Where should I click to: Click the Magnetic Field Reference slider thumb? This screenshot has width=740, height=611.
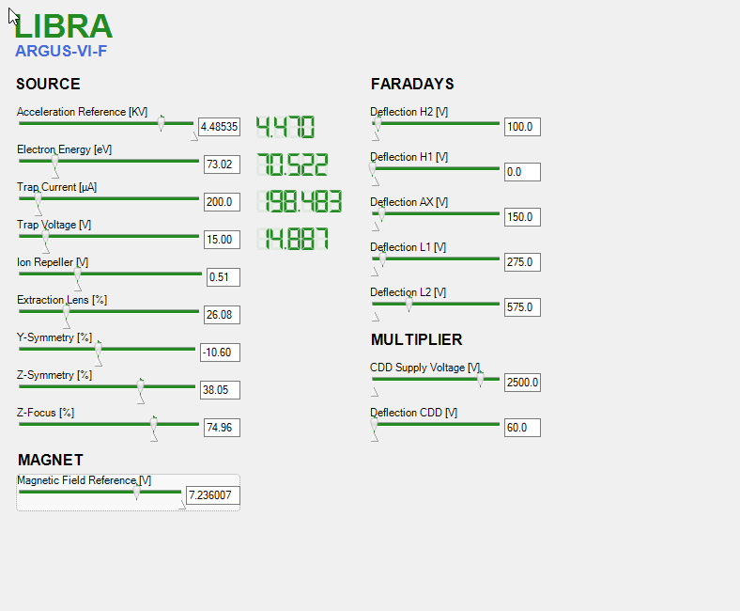tap(136, 493)
